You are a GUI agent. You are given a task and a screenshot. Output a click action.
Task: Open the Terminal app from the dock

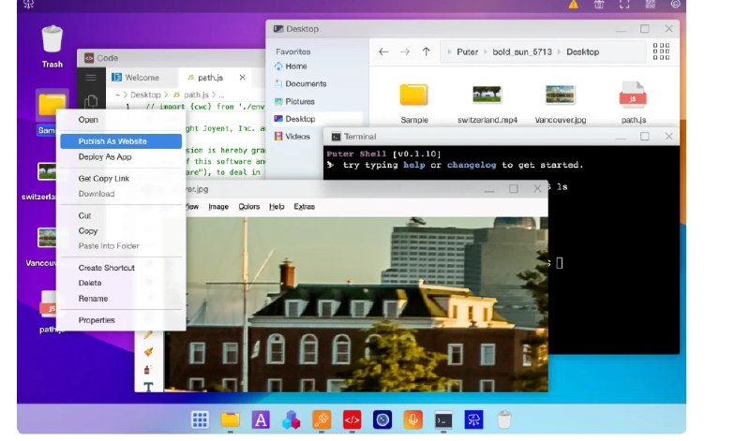point(443,419)
